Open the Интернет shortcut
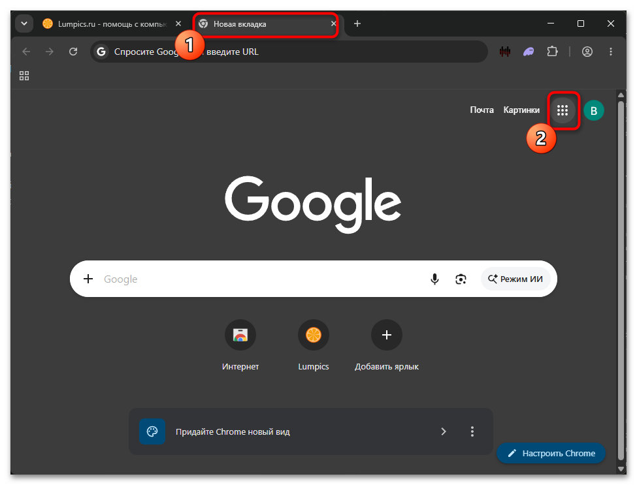 [240, 345]
